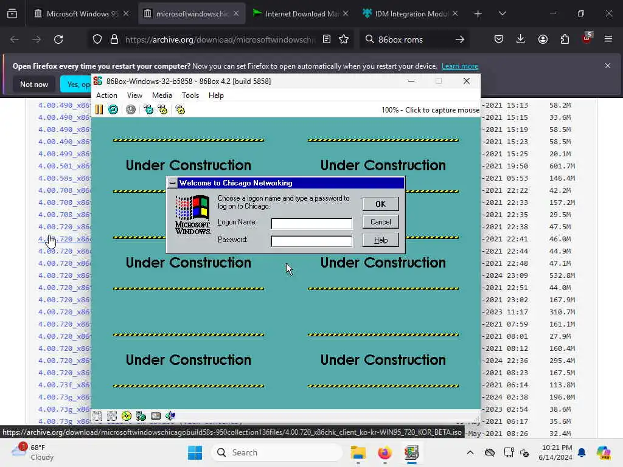Toggle reader view in address bar
The width and height of the screenshot is (623, 467).
pyautogui.click(x=327, y=40)
